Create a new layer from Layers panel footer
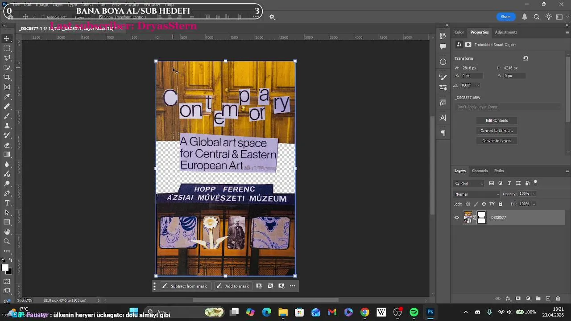 click(x=548, y=299)
